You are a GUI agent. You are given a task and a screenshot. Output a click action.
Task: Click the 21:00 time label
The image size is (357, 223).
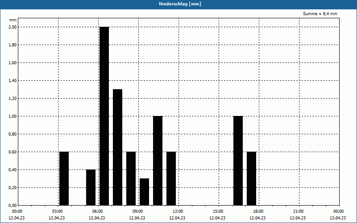[x=298, y=211]
